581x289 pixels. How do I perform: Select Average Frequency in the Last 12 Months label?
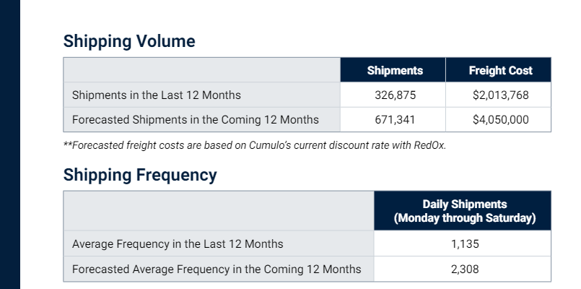tap(178, 243)
